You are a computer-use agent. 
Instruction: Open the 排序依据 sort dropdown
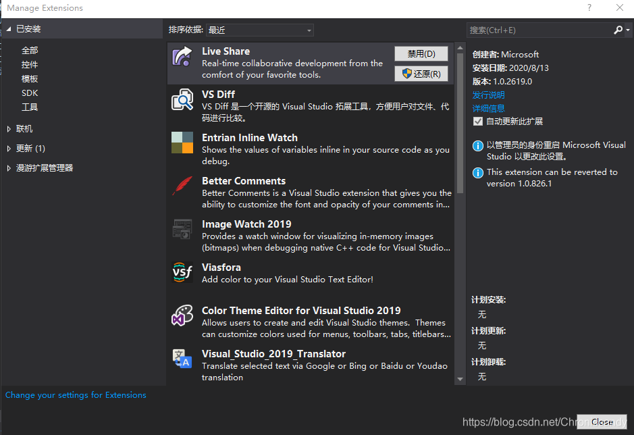click(259, 30)
